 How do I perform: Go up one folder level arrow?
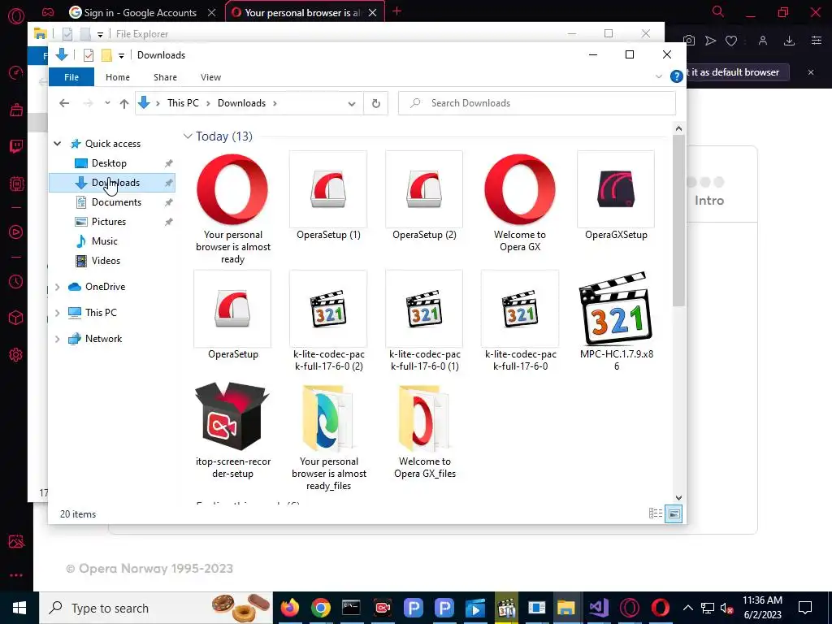pos(124,103)
